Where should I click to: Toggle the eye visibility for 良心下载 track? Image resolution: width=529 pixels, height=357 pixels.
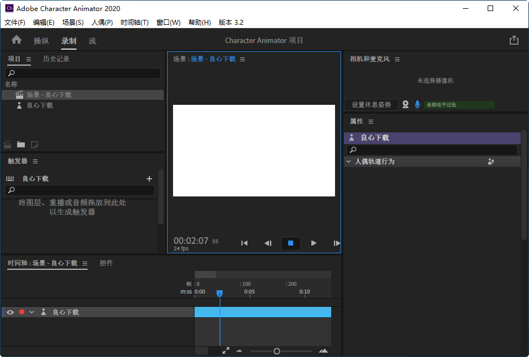(x=10, y=312)
